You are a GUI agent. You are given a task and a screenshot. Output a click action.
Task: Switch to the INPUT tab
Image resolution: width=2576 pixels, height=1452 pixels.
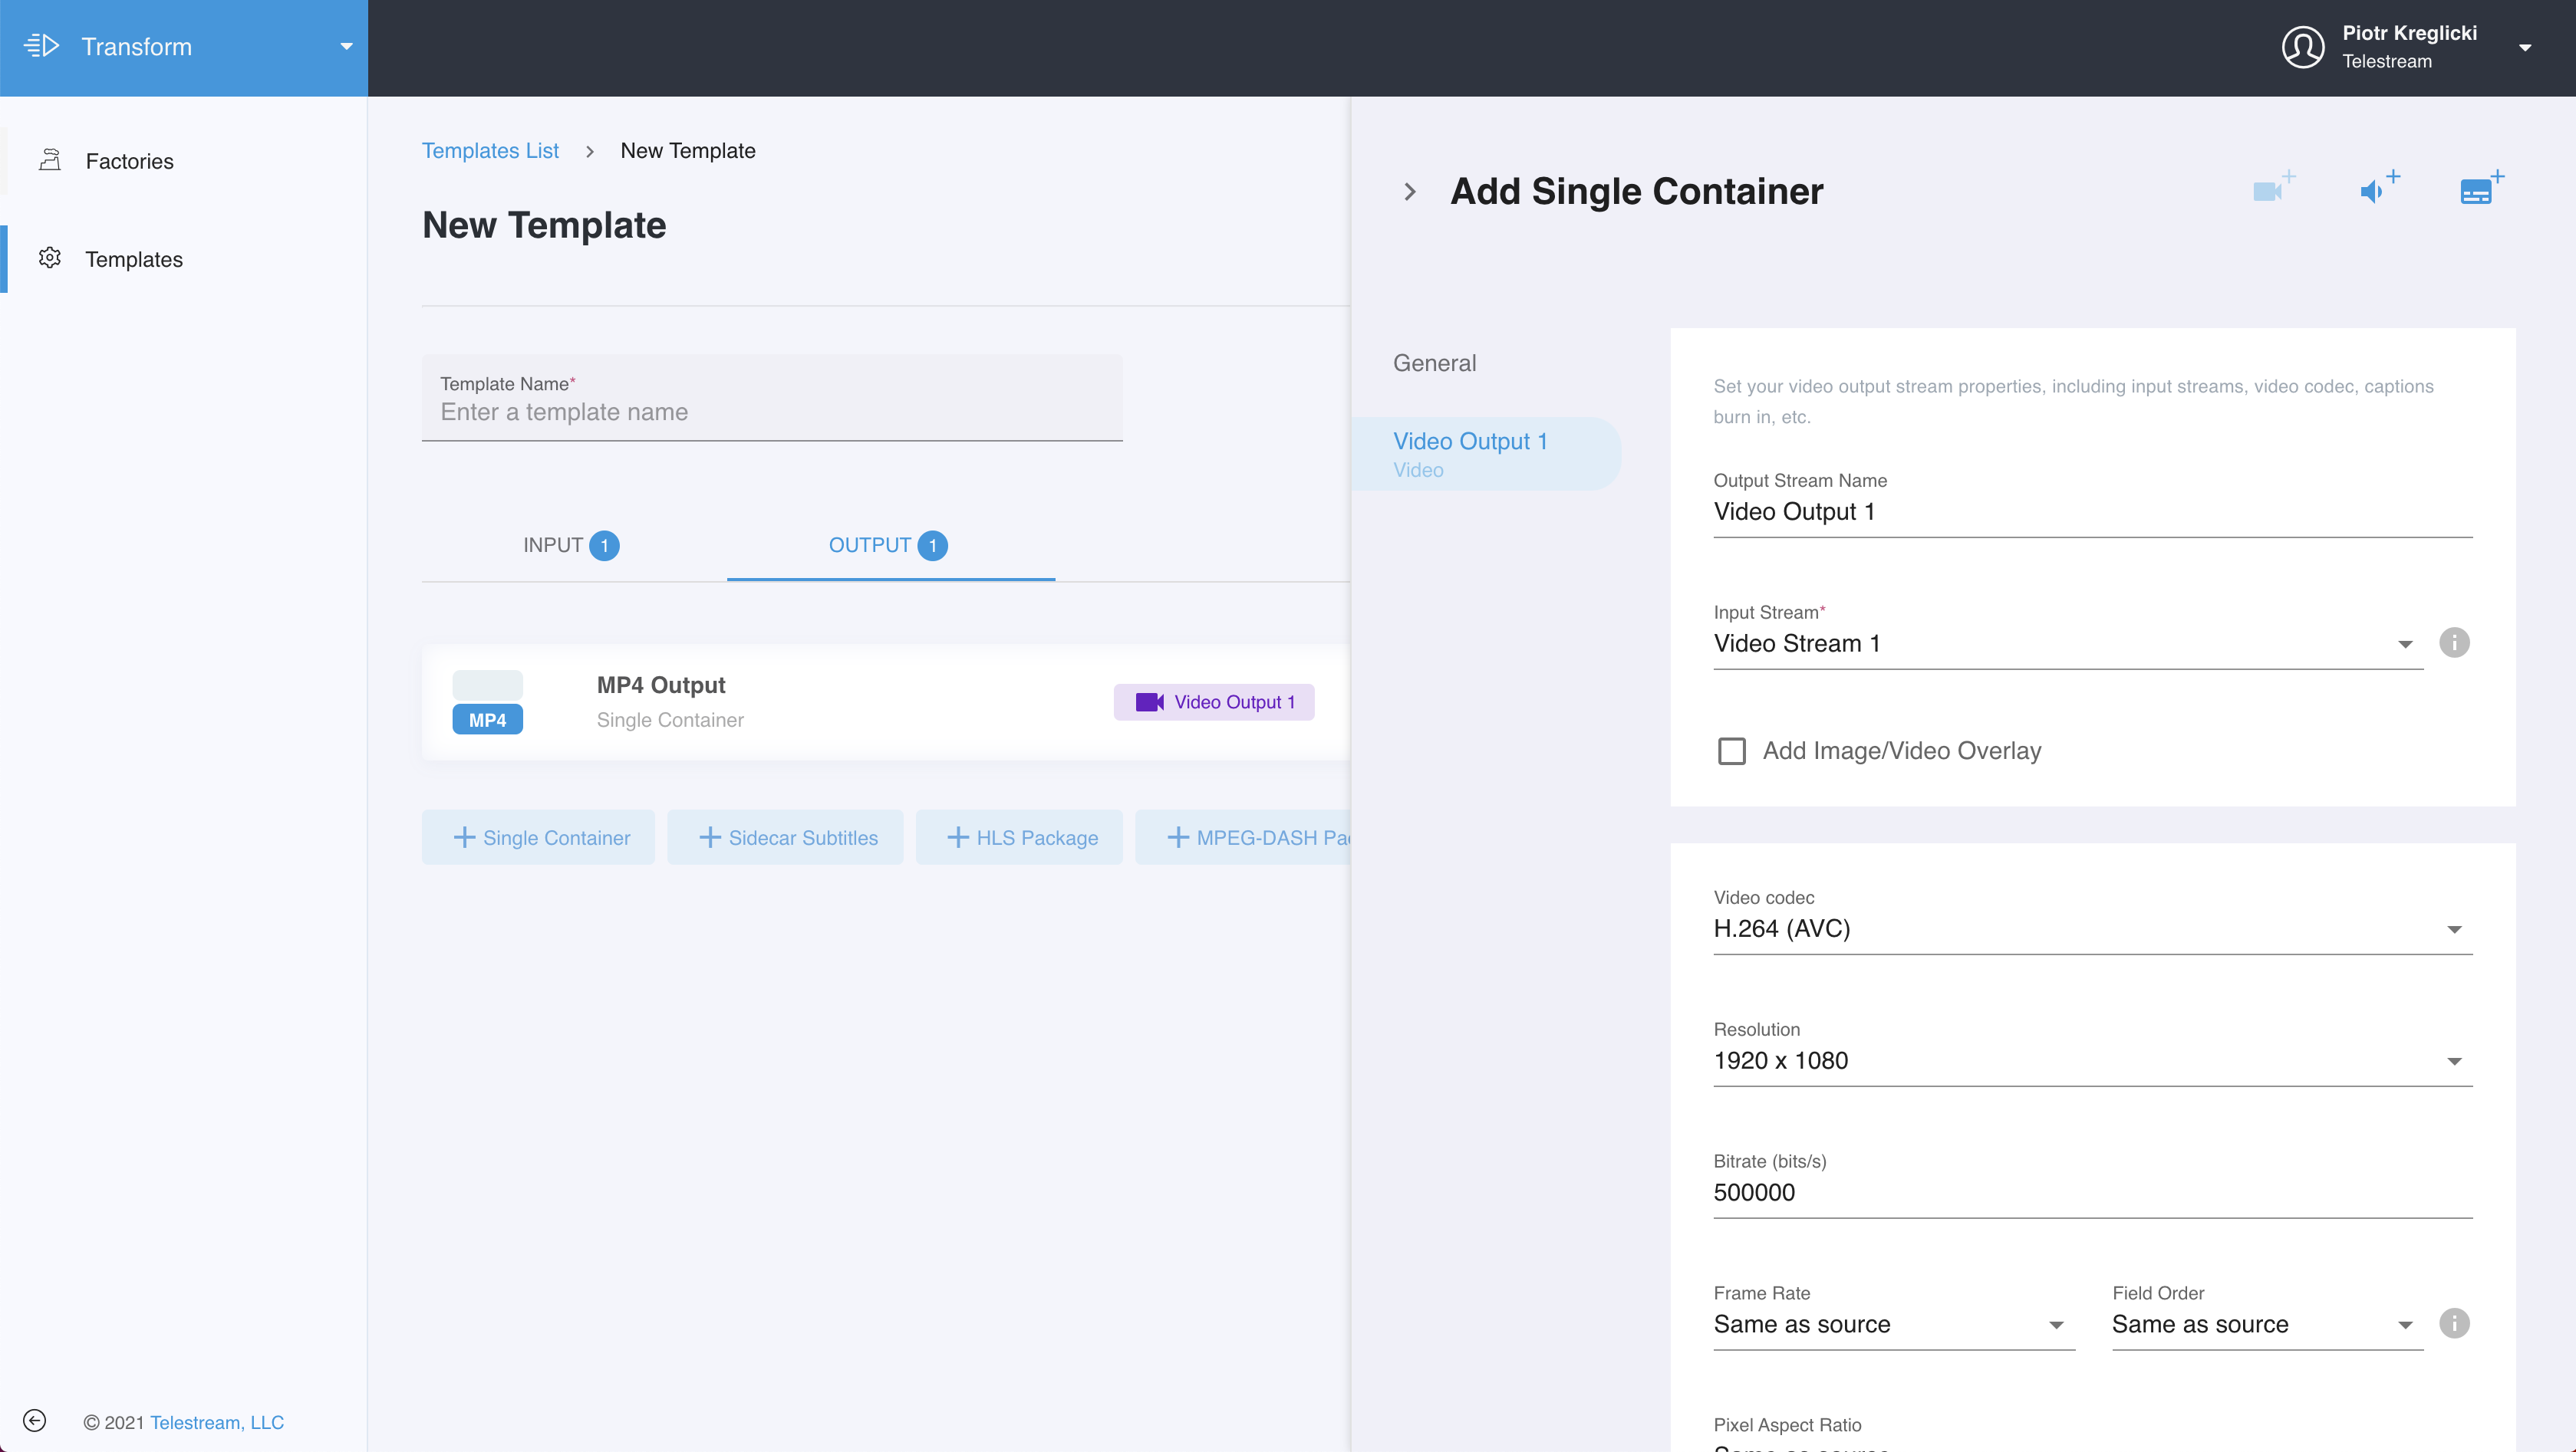coord(572,544)
